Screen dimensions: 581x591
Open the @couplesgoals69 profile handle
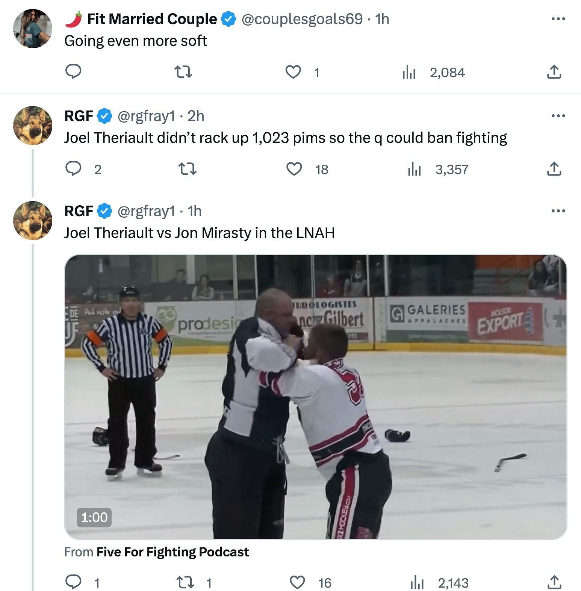pos(302,19)
